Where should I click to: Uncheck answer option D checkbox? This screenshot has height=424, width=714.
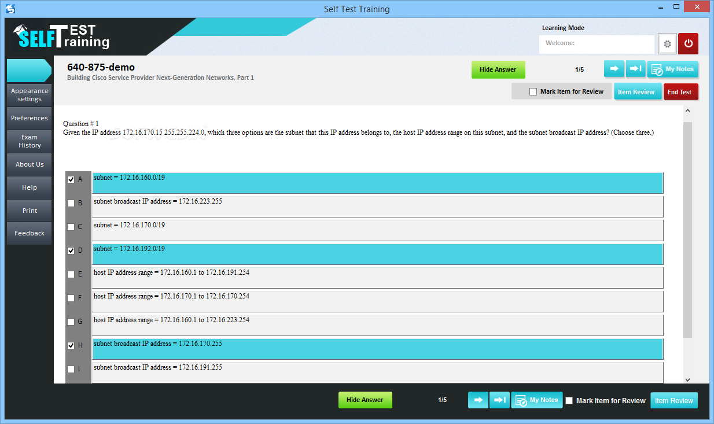[71, 250]
